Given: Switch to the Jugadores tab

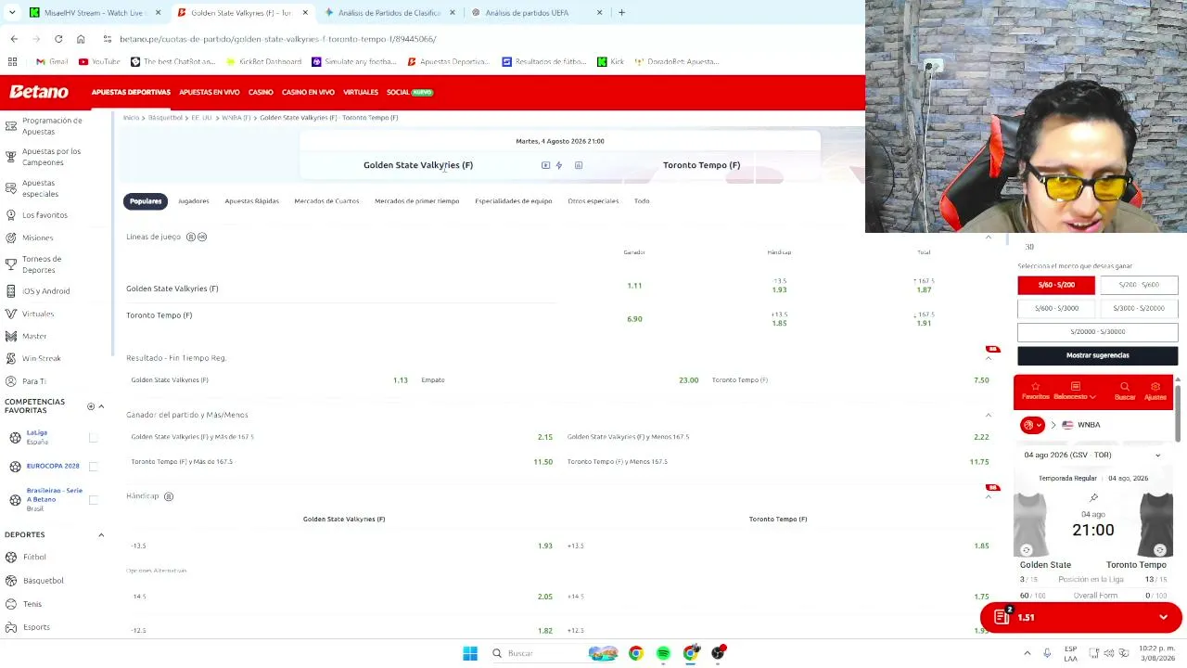Looking at the screenshot, I should click(x=194, y=200).
